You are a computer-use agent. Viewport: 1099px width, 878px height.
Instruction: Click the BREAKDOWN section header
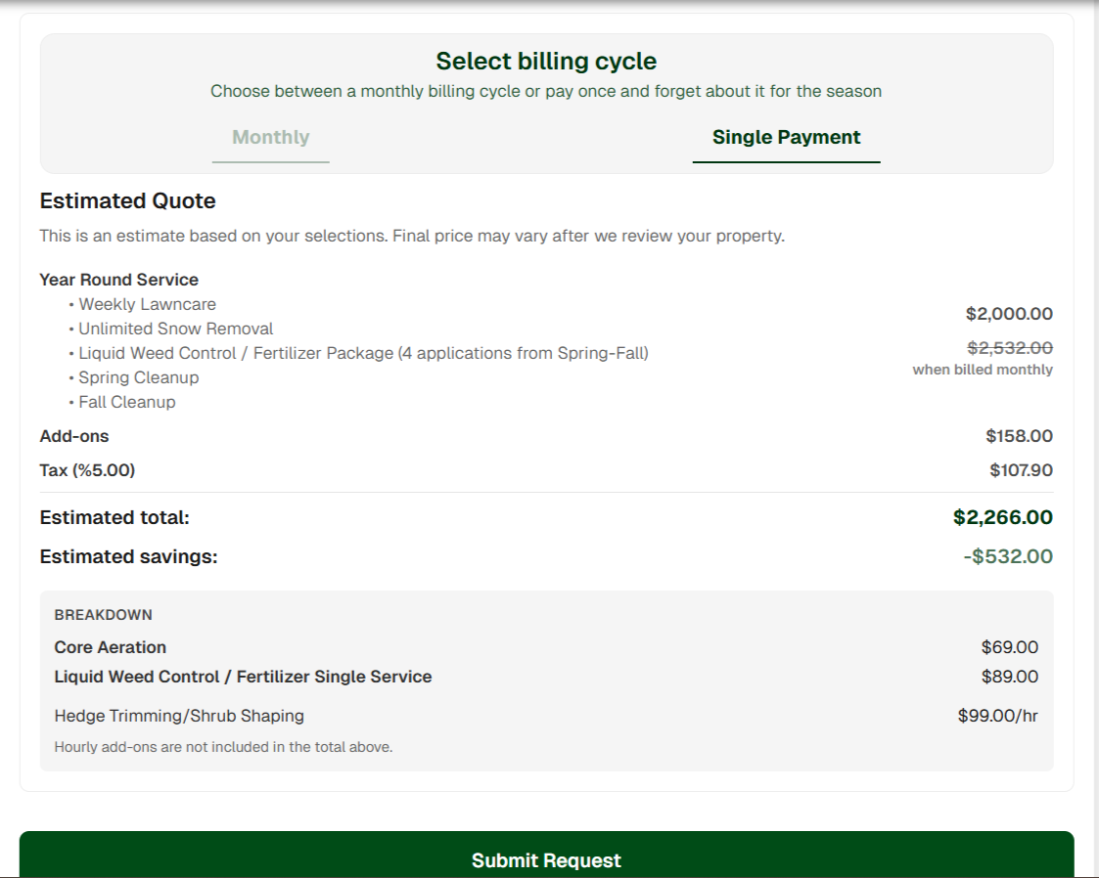point(104,614)
